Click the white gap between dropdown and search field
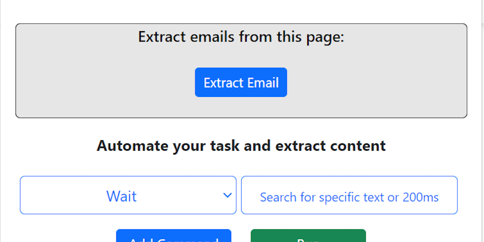The width and height of the screenshot is (484, 242). point(239,195)
